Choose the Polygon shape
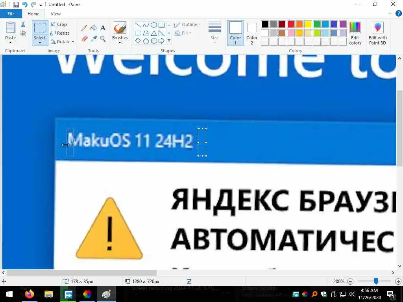The height and width of the screenshot is (302, 403). tap(146, 33)
